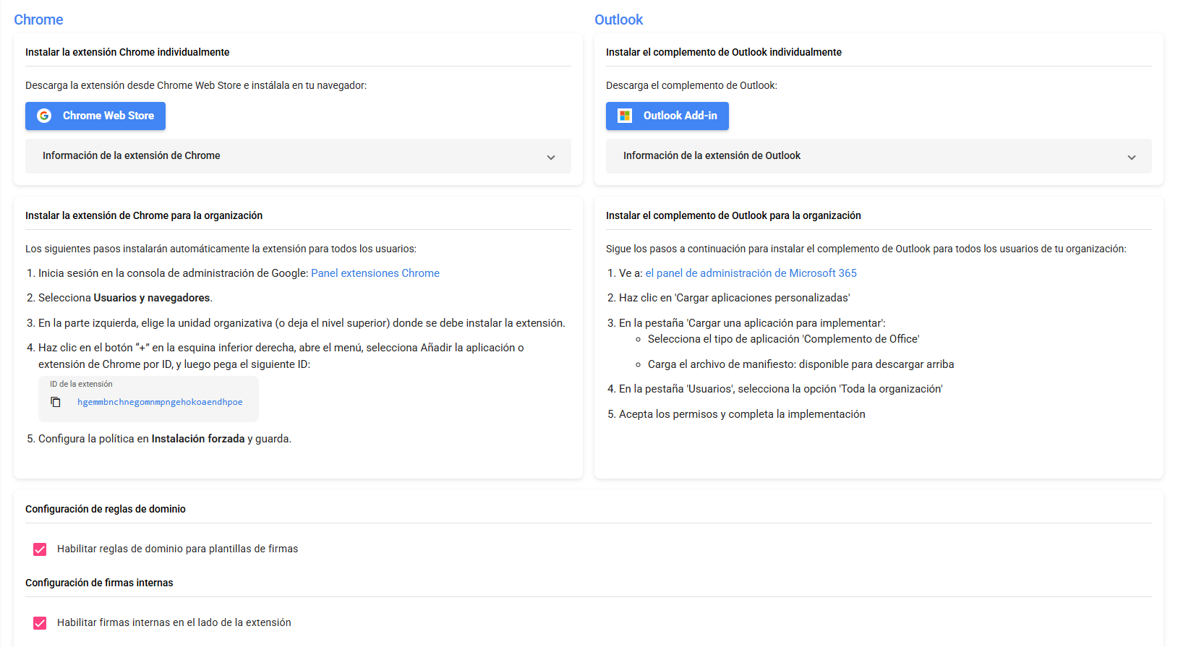Click 'Habilitar reglas de dominio para plantillas de firmas' label

177,549
